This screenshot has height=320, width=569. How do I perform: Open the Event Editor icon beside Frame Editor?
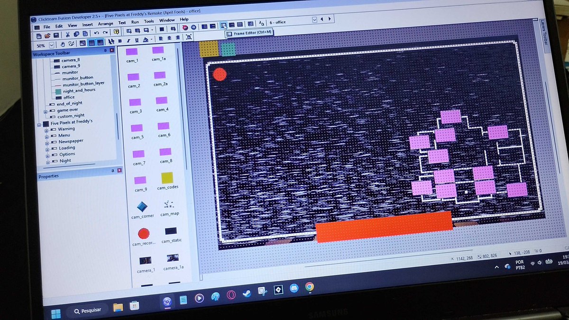pos(232,25)
